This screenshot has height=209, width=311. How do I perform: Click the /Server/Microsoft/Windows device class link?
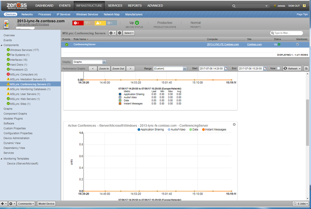(33, 24)
